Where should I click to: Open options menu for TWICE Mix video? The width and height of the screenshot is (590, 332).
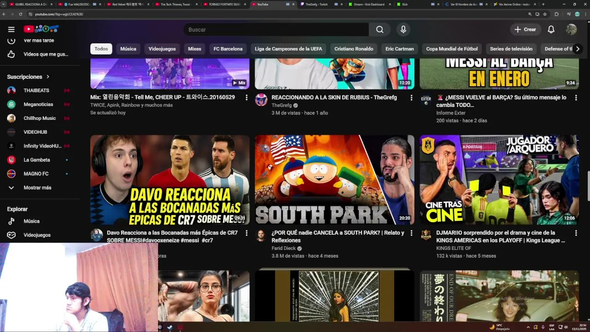pyautogui.click(x=247, y=98)
